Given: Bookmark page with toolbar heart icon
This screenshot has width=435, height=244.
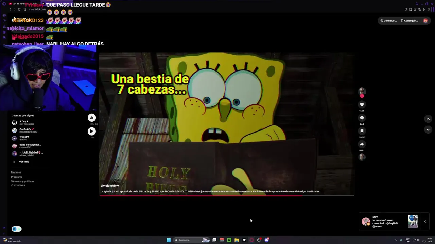Looking at the screenshot, I should click(x=429, y=9).
